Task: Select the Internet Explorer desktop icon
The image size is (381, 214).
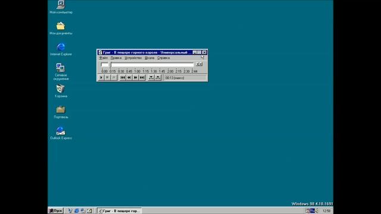Action: (61, 49)
